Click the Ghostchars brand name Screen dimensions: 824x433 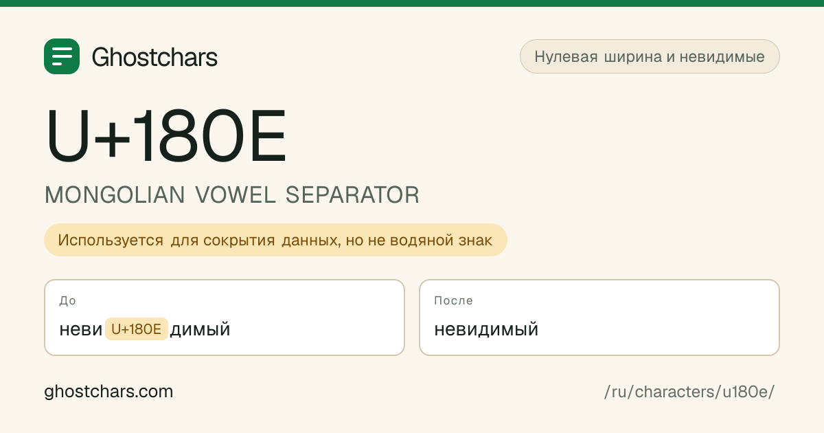click(x=154, y=57)
